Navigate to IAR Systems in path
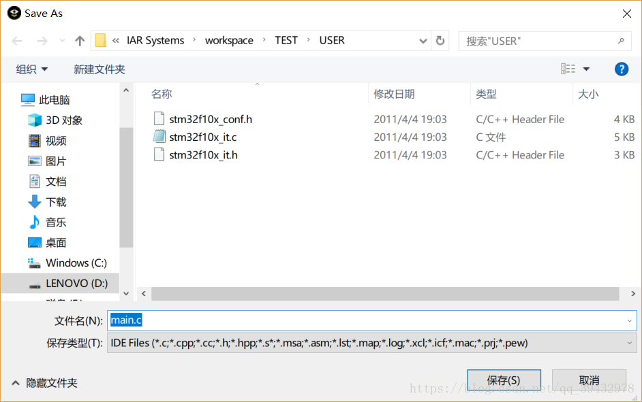This screenshot has width=642, height=402. 155,40
